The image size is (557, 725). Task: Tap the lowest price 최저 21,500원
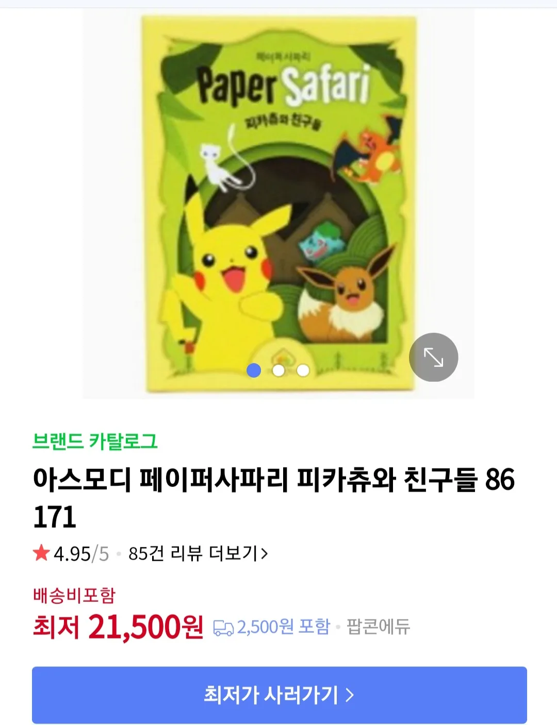(118, 627)
